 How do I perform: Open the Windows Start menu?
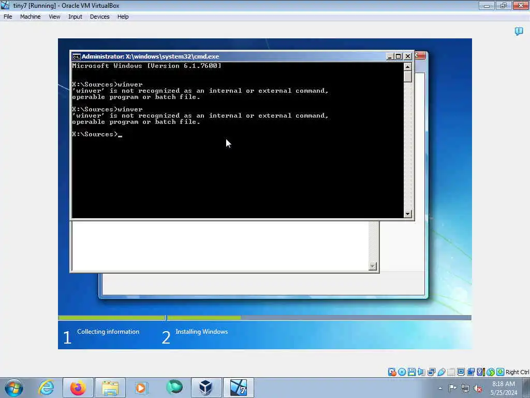coord(14,388)
